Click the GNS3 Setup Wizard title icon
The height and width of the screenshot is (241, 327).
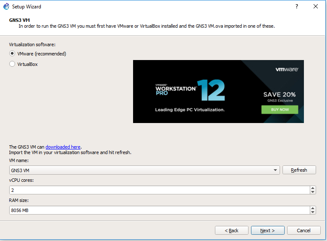6,6
